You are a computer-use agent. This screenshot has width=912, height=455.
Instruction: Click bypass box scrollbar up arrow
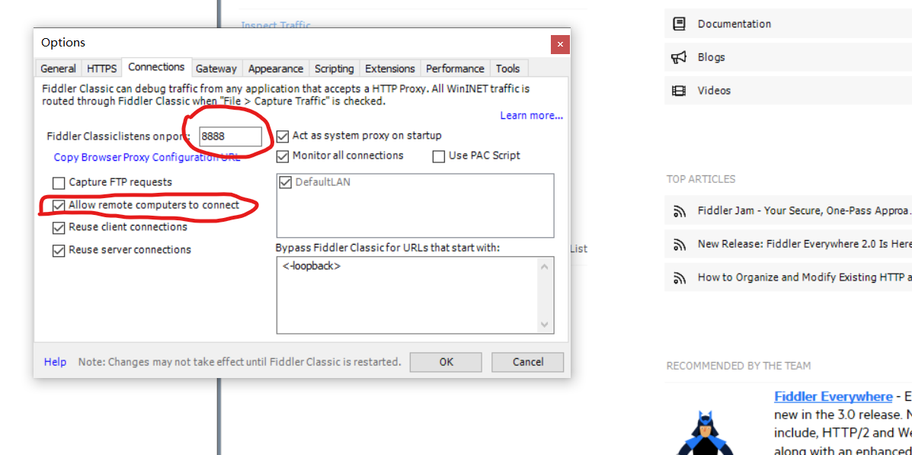click(545, 267)
